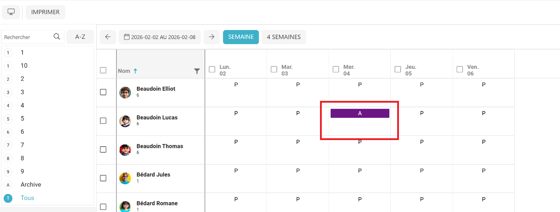This screenshot has width=560, height=212.
Task: Open the A-Z sort dropdown
Action: pyautogui.click(x=80, y=37)
